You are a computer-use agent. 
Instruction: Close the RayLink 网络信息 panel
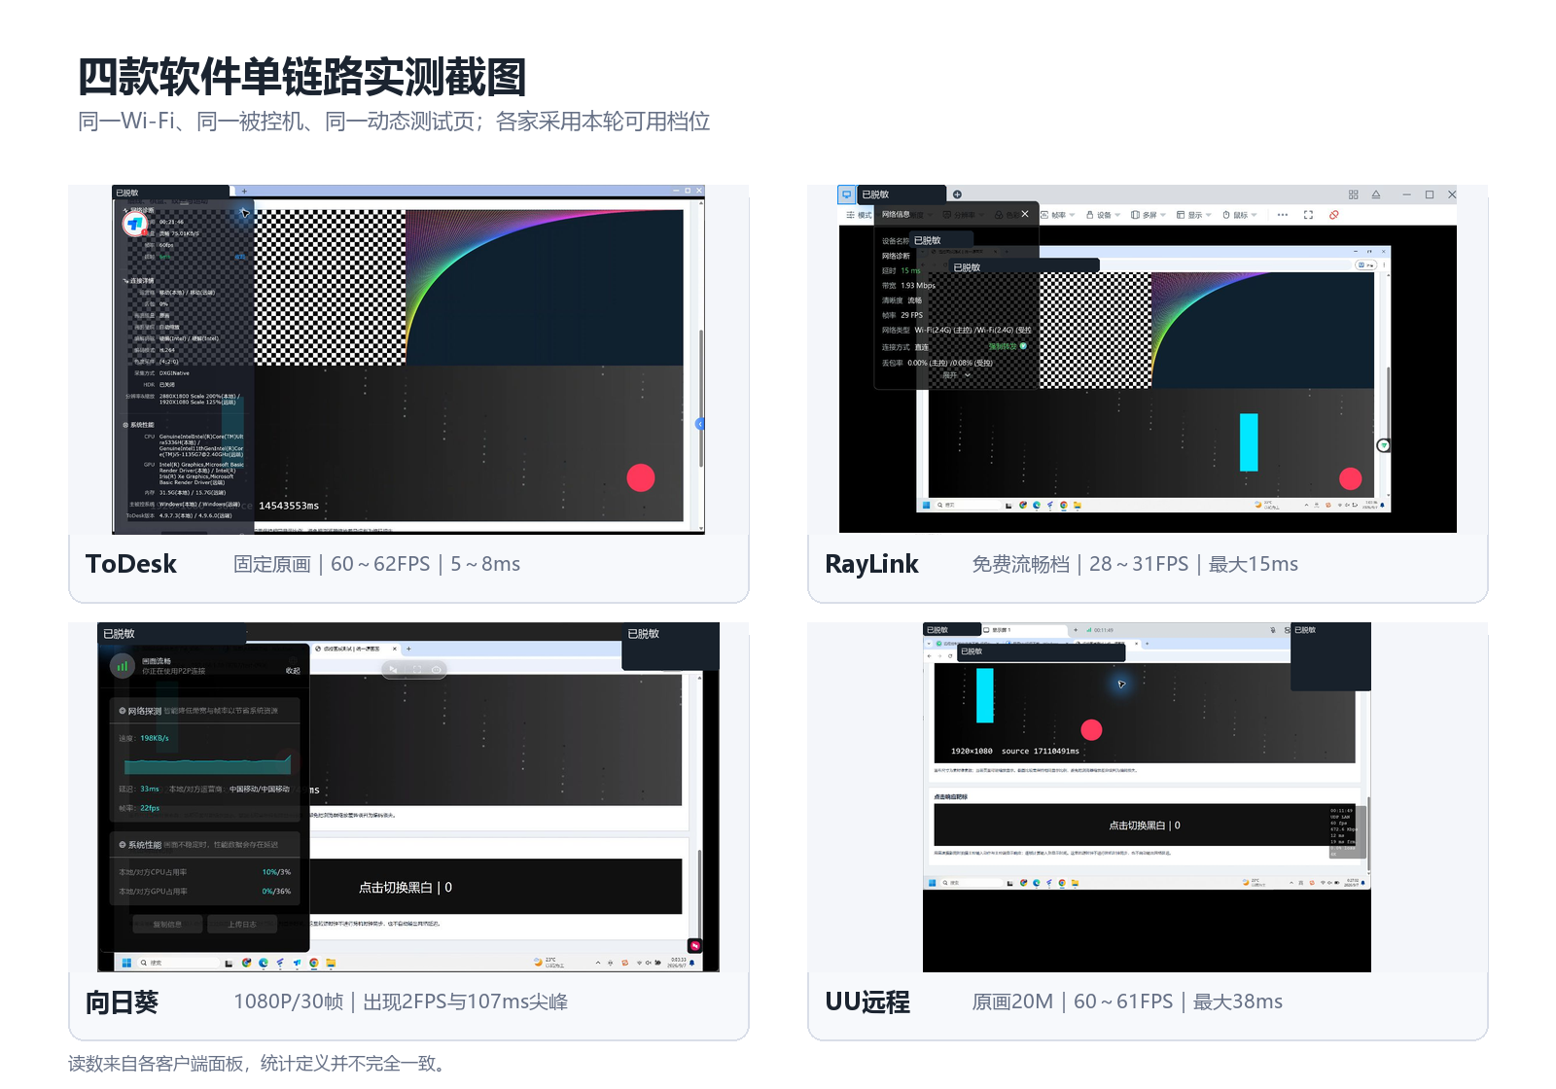(1025, 214)
